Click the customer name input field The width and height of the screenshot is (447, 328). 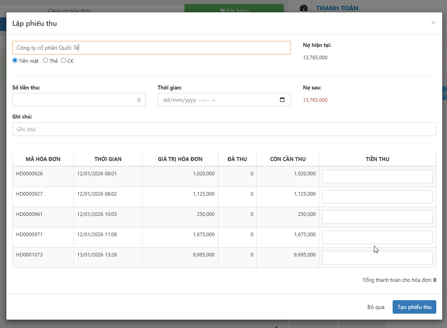(x=151, y=48)
